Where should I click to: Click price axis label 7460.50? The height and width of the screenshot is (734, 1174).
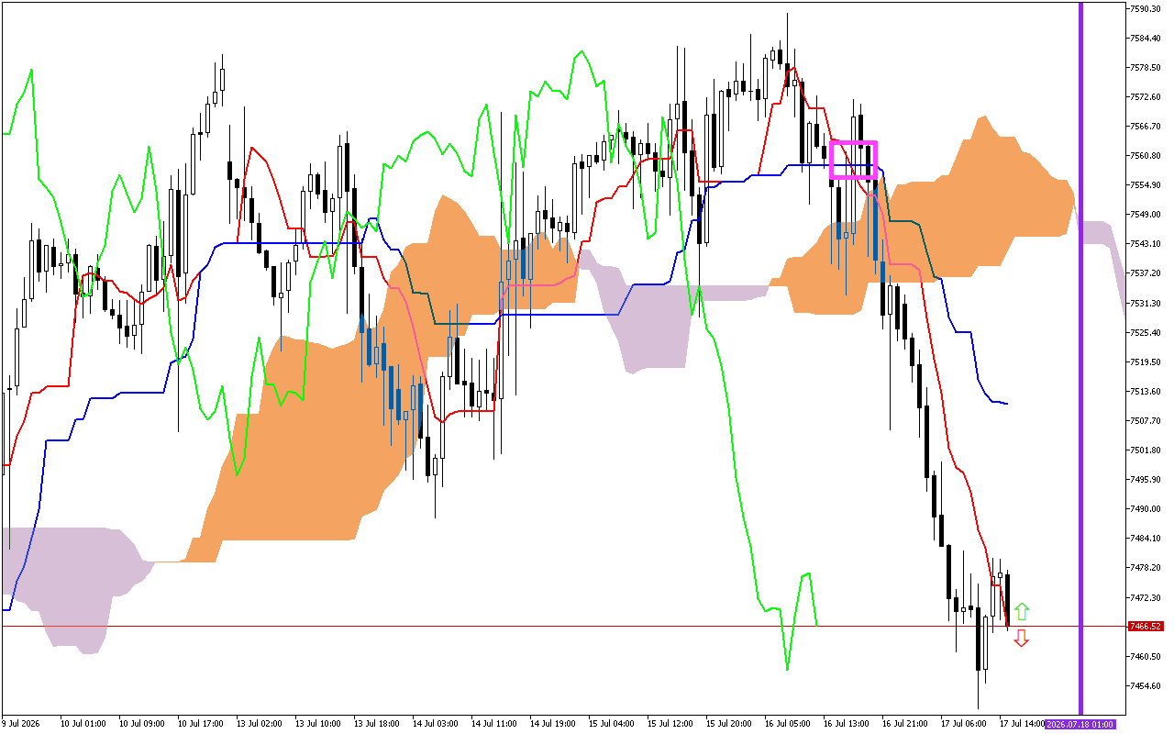(1146, 656)
